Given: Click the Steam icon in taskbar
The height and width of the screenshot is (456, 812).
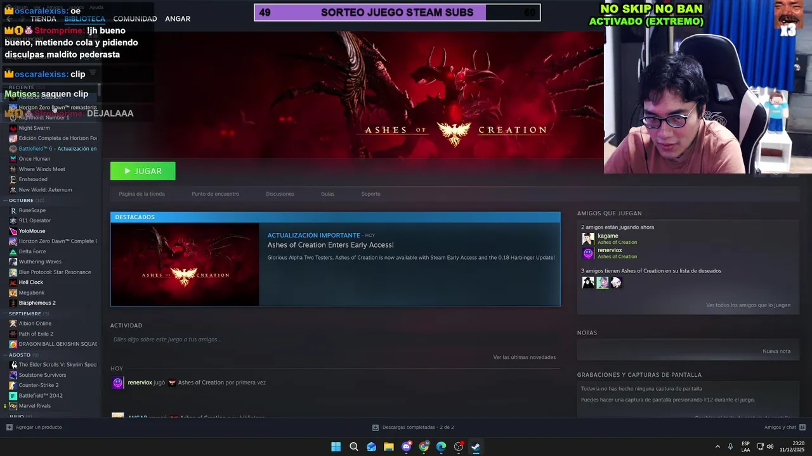Looking at the screenshot, I should coord(475,446).
